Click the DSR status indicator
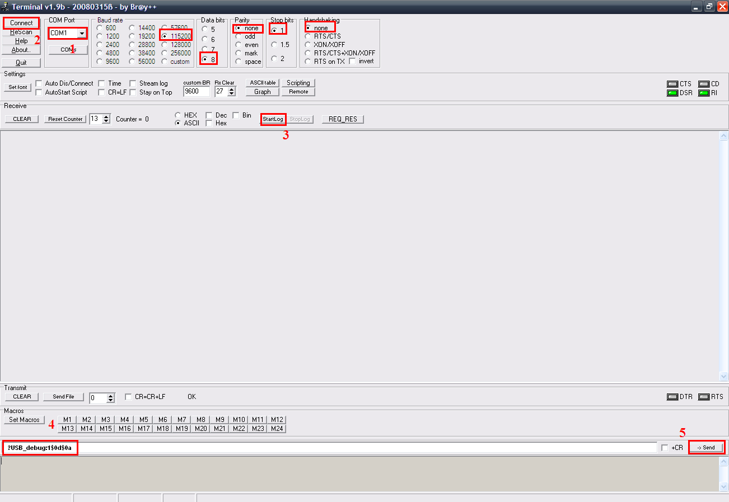Viewport: 729px width, 502px height. pyautogui.click(x=672, y=93)
